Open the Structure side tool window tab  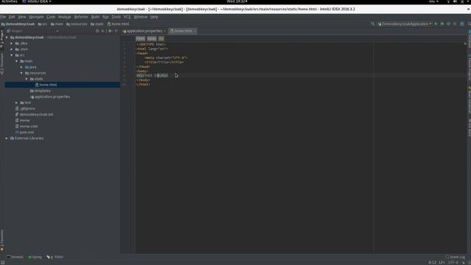(2, 64)
